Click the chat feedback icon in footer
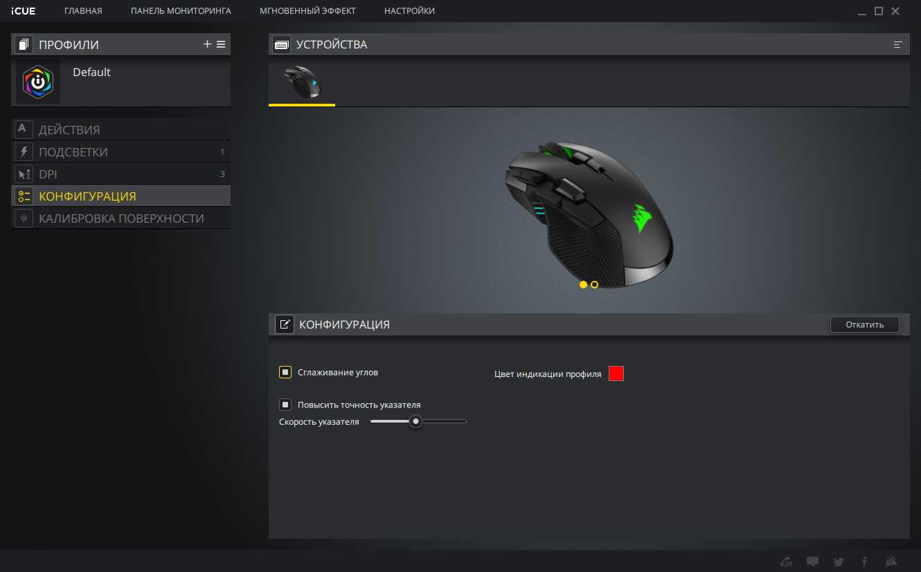This screenshot has width=921, height=572. 813,562
